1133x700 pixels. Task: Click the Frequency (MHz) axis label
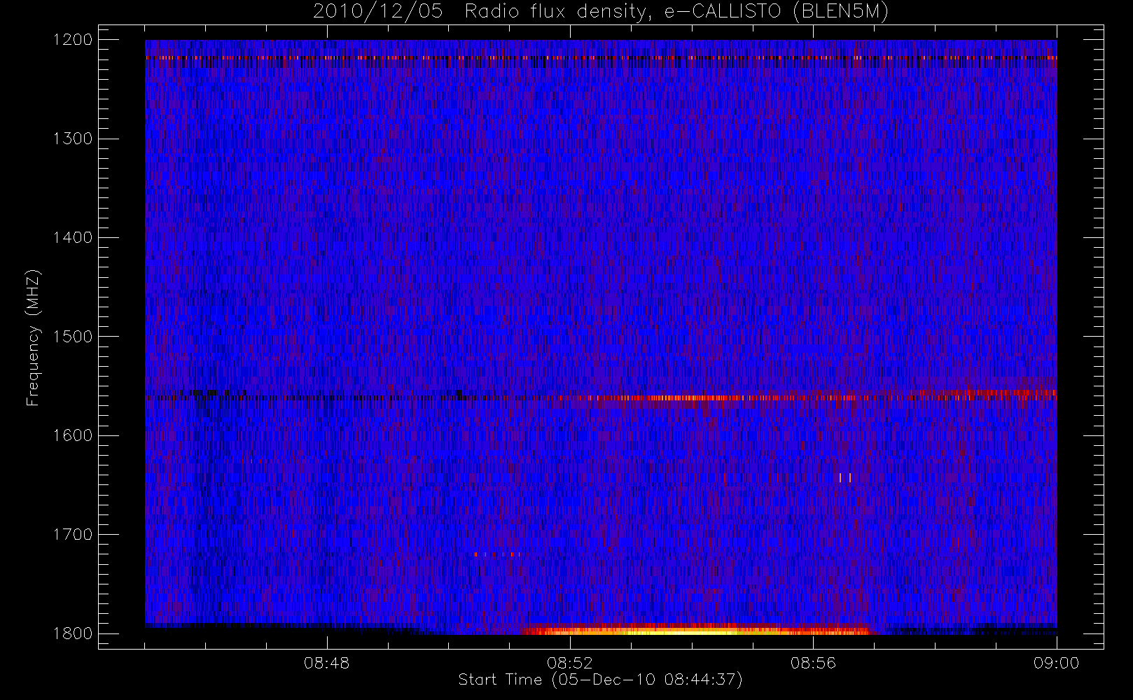pyautogui.click(x=33, y=337)
